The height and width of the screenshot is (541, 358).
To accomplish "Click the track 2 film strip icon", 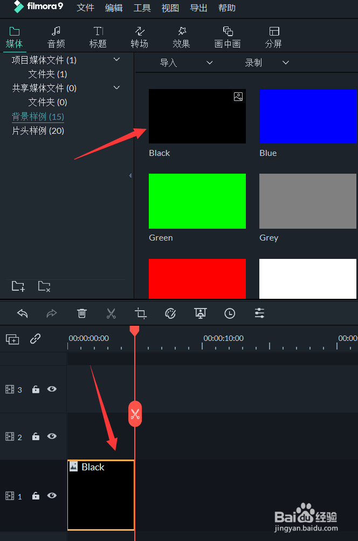I will [x=10, y=436].
